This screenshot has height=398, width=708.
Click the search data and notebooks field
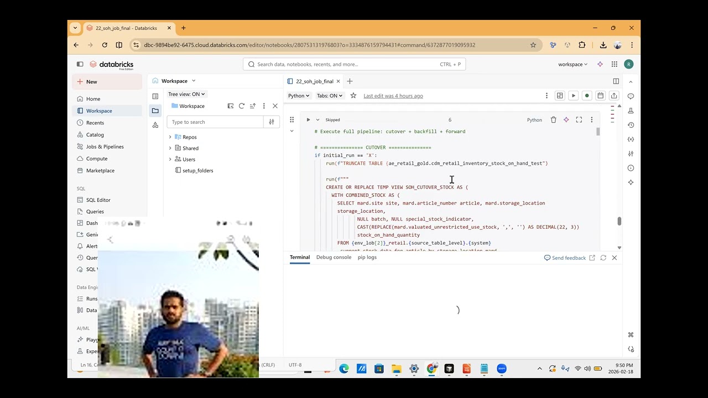pos(354,64)
